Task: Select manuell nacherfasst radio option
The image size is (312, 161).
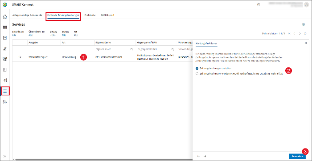Action: [x=197, y=74]
